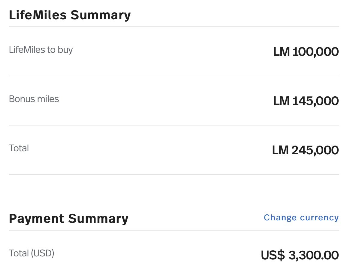Click the divider under LifeMiles Summary heading
Viewport: 353px width, 278px height.
[x=174, y=27]
